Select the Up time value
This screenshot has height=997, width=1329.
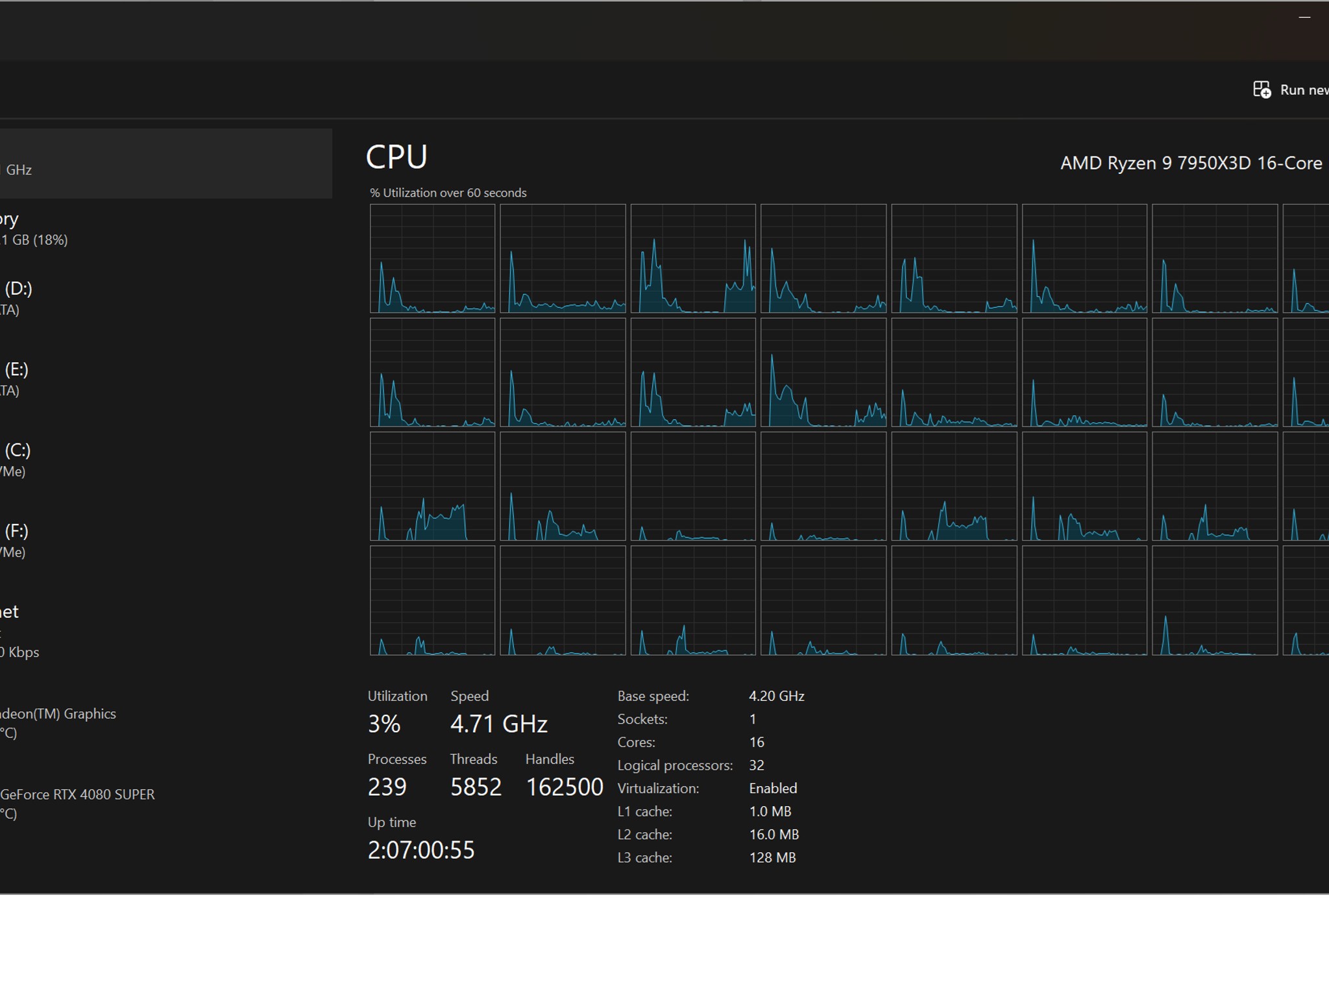421,850
